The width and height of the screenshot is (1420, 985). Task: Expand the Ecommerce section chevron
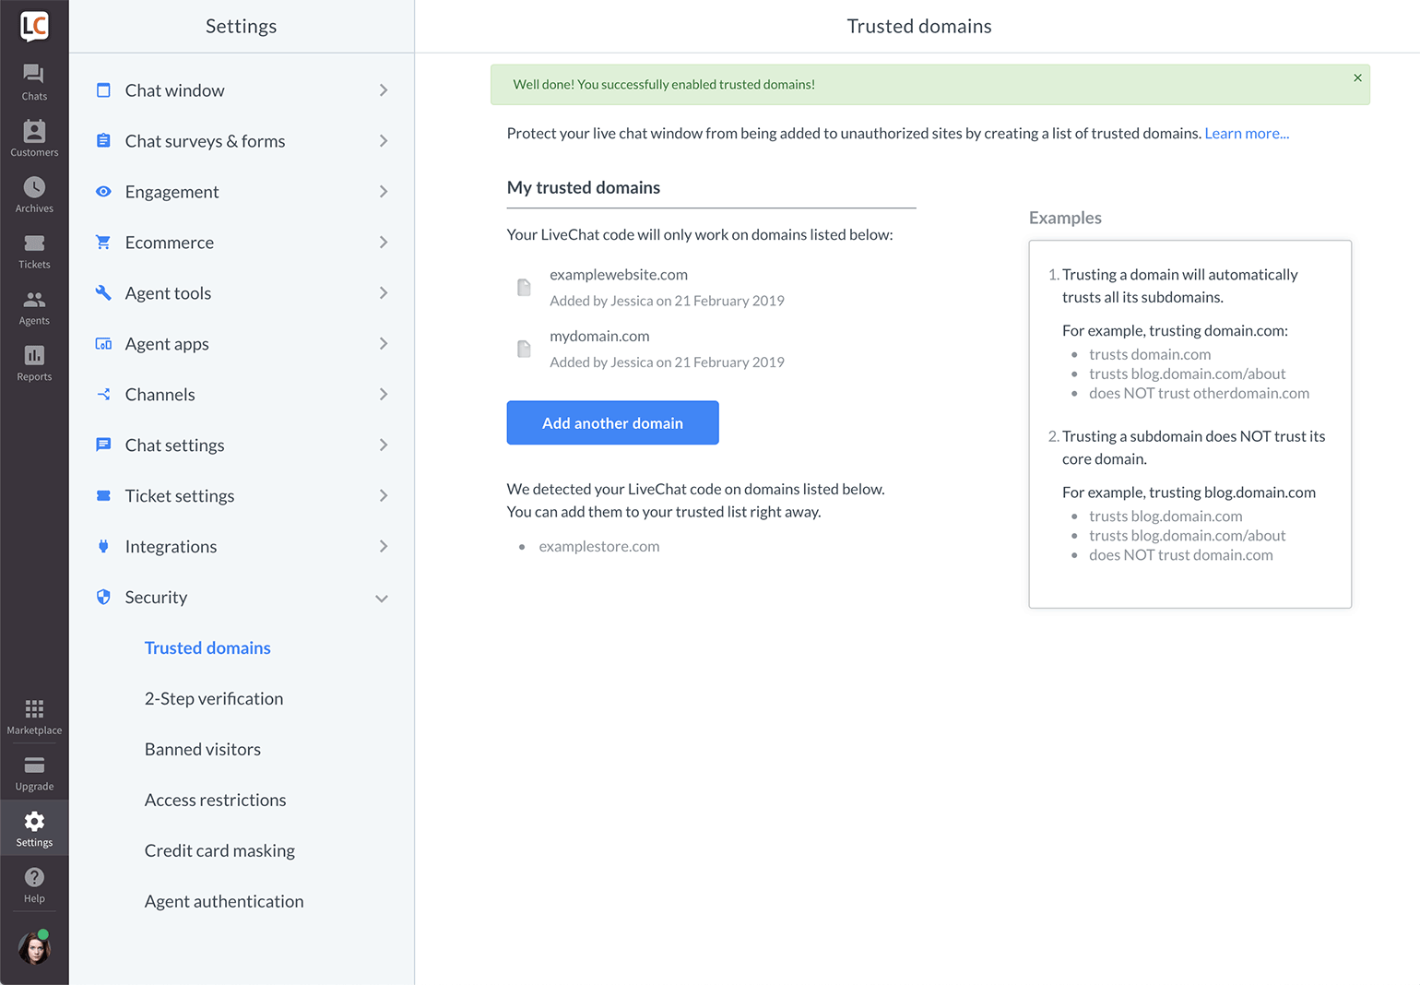pos(383,243)
